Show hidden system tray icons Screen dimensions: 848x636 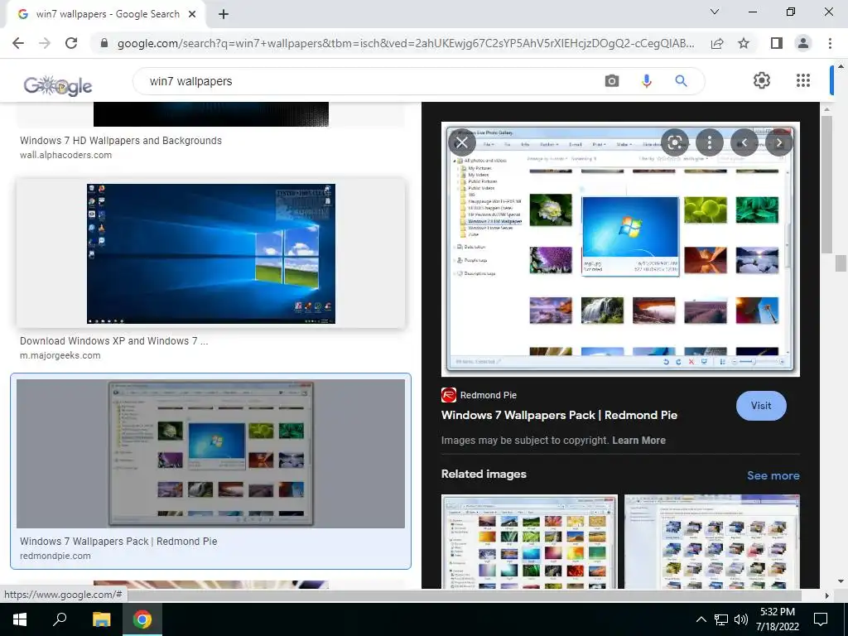(701, 619)
